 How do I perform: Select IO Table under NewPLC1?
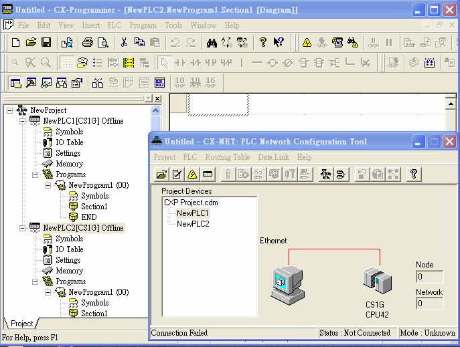(70, 142)
